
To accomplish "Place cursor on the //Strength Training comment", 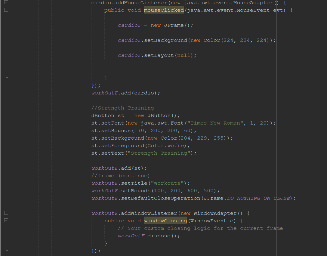I will (x=123, y=108).
